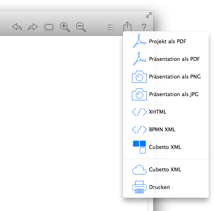Viewport: 214px width, 211px height.
Task: Select BPMN XML export option
Action: [x=166, y=129]
